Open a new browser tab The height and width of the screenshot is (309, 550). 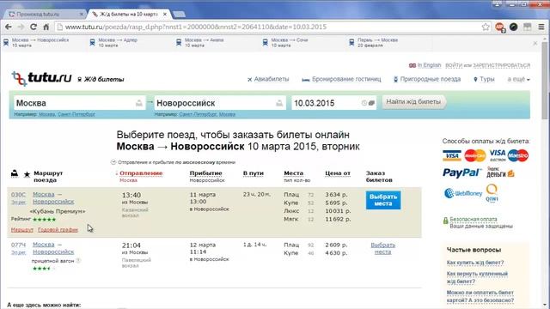click(179, 15)
